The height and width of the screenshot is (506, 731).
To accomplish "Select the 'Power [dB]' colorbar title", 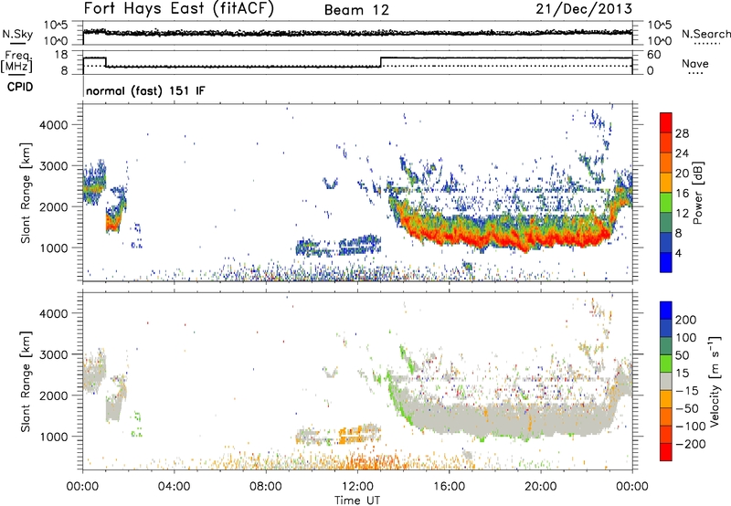I will (x=698, y=193).
